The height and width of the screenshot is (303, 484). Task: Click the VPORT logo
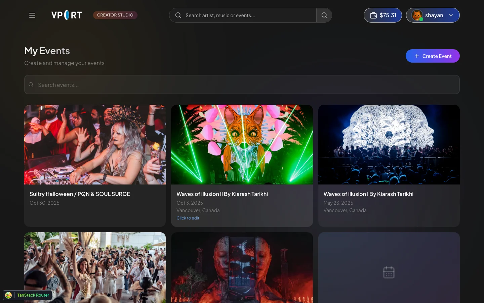(x=67, y=15)
